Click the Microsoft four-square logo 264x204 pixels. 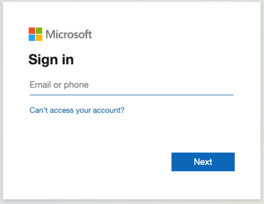click(x=35, y=34)
